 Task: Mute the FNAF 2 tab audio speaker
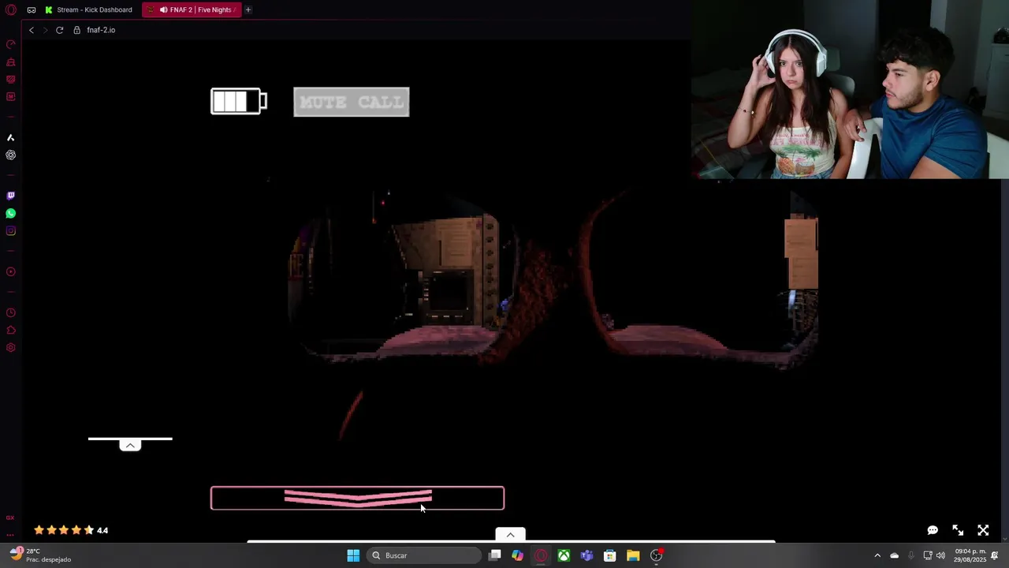coord(163,9)
